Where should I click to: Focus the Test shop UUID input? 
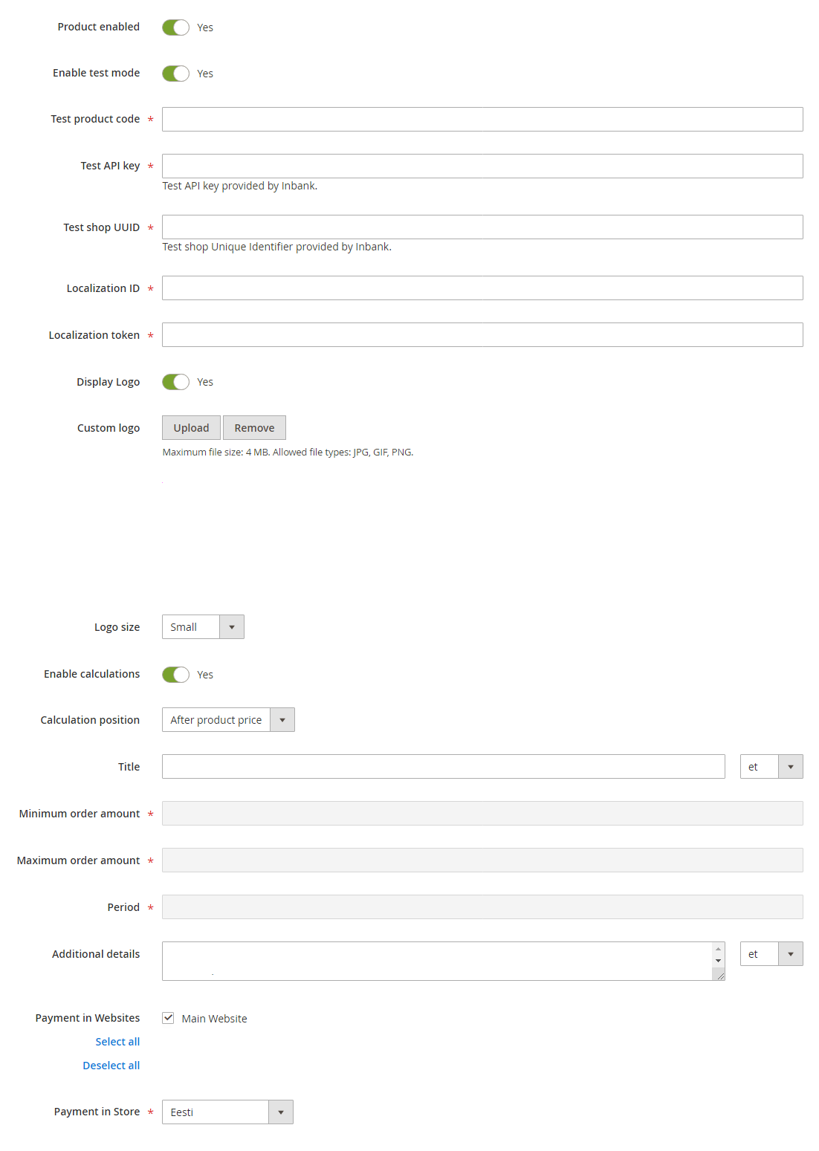[x=482, y=227]
